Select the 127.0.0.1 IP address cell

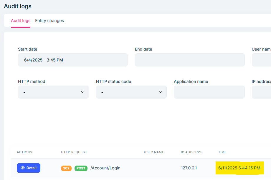point(189,168)
